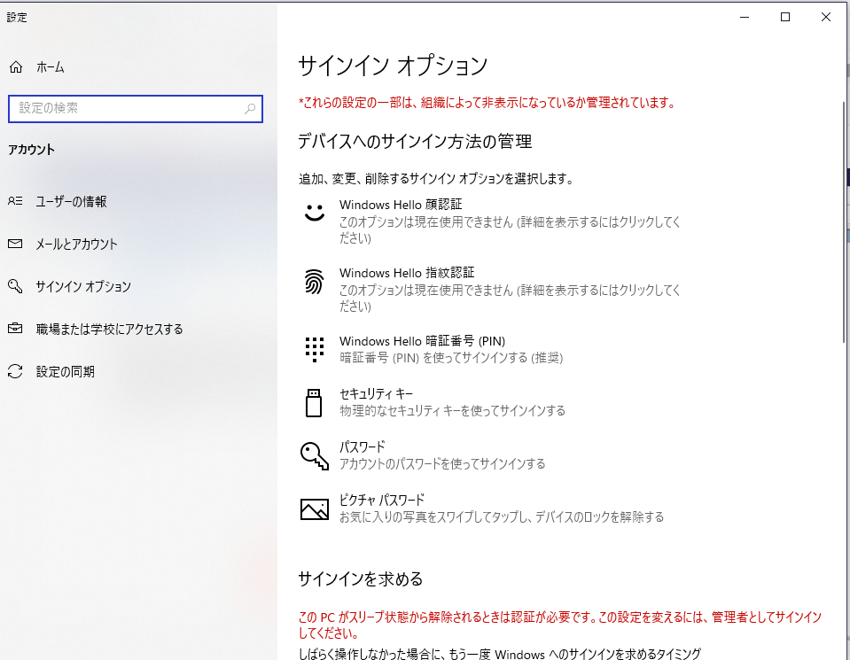Click the Windows Hello face smiley icon
850x660 pixels.
pos(315,213)
